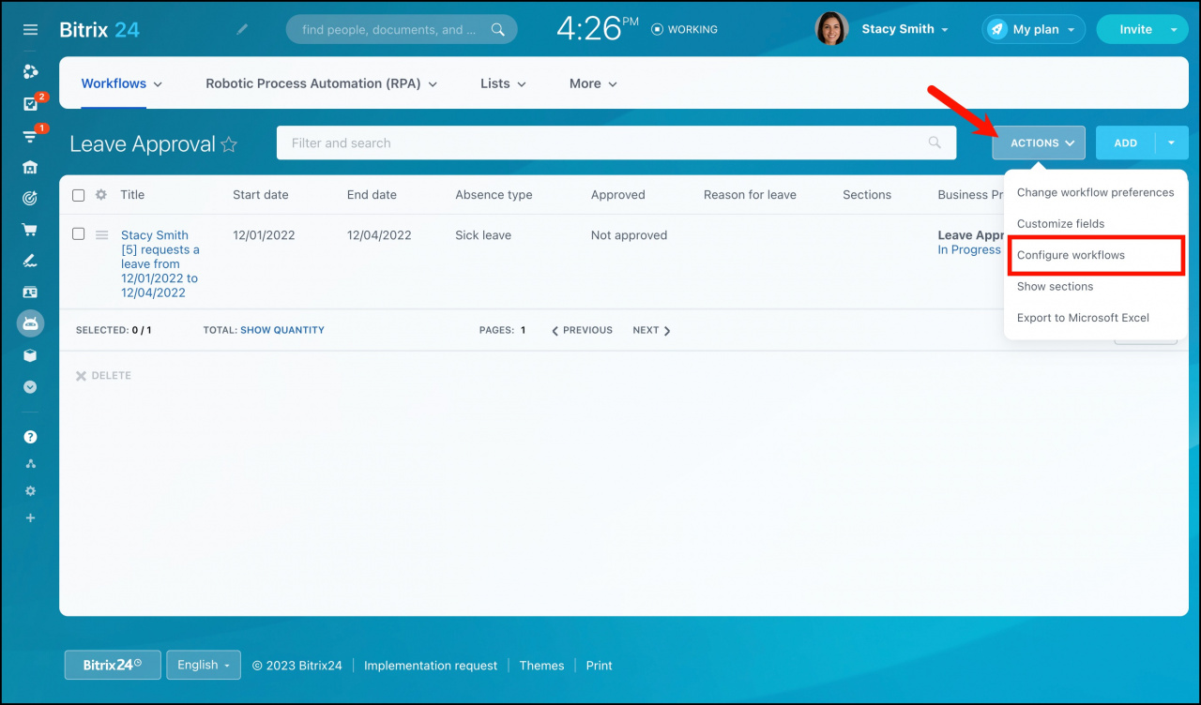Click Print footer link
This screenshot has height=705, width=1201.
[x=599, y=666]
